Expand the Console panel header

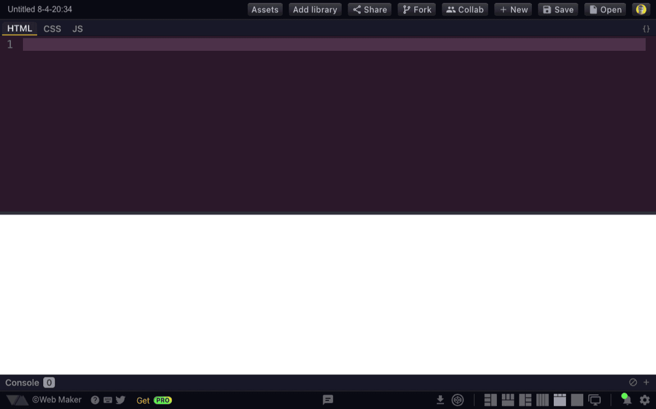coord(23,382)
